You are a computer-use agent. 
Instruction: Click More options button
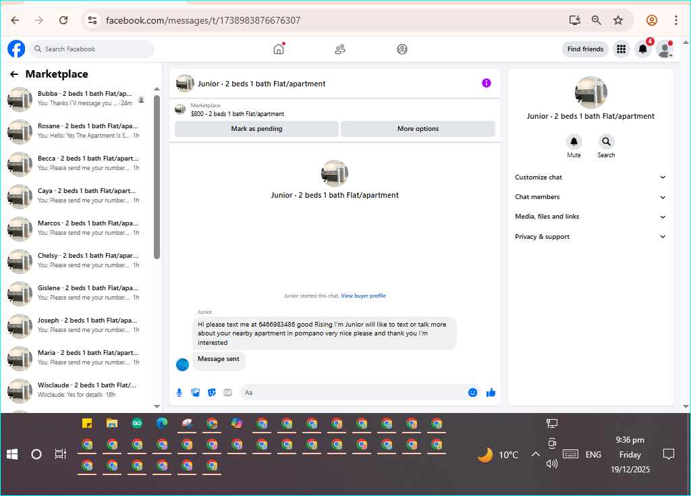[x=418, y=129]
